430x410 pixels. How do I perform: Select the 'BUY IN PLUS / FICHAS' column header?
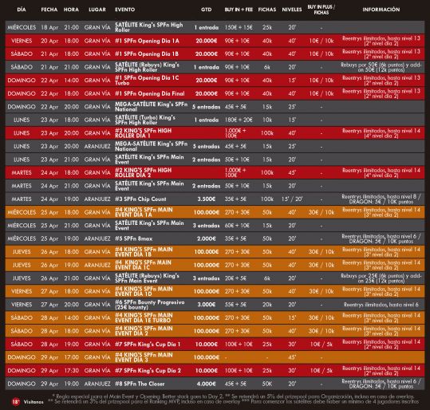pyautogui.click(x=322, y=10)
